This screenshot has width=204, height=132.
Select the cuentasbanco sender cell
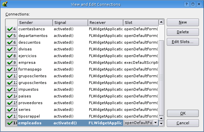click(35, 29)
